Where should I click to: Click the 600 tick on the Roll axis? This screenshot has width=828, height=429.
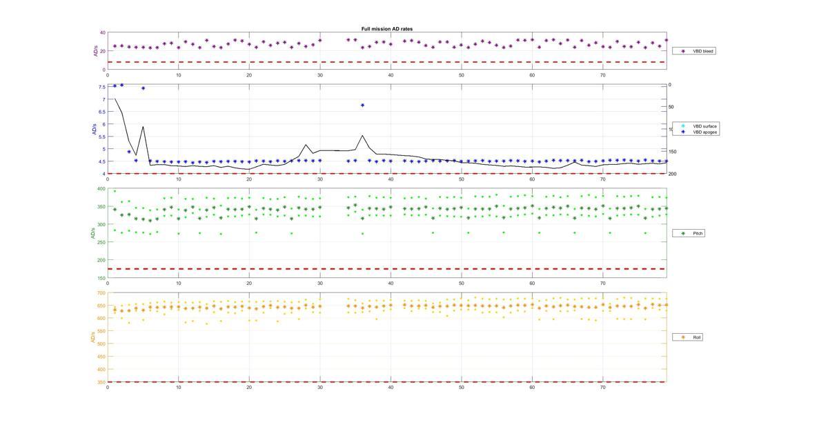click(101, 319)
